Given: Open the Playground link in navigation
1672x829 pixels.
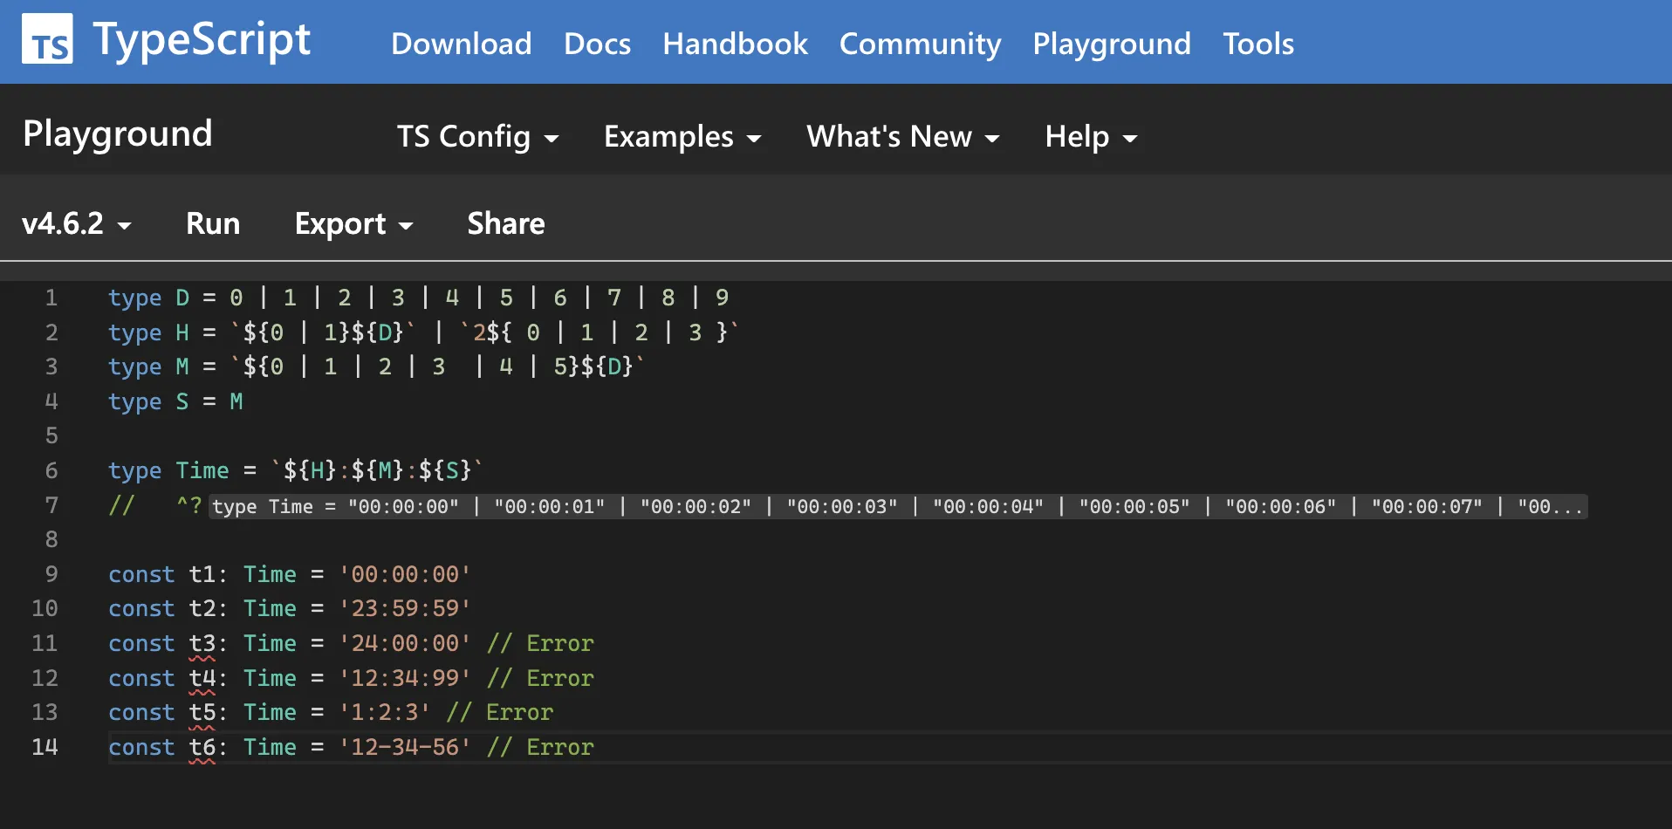Looking at the screenshot, I should tap(1111, 44).
